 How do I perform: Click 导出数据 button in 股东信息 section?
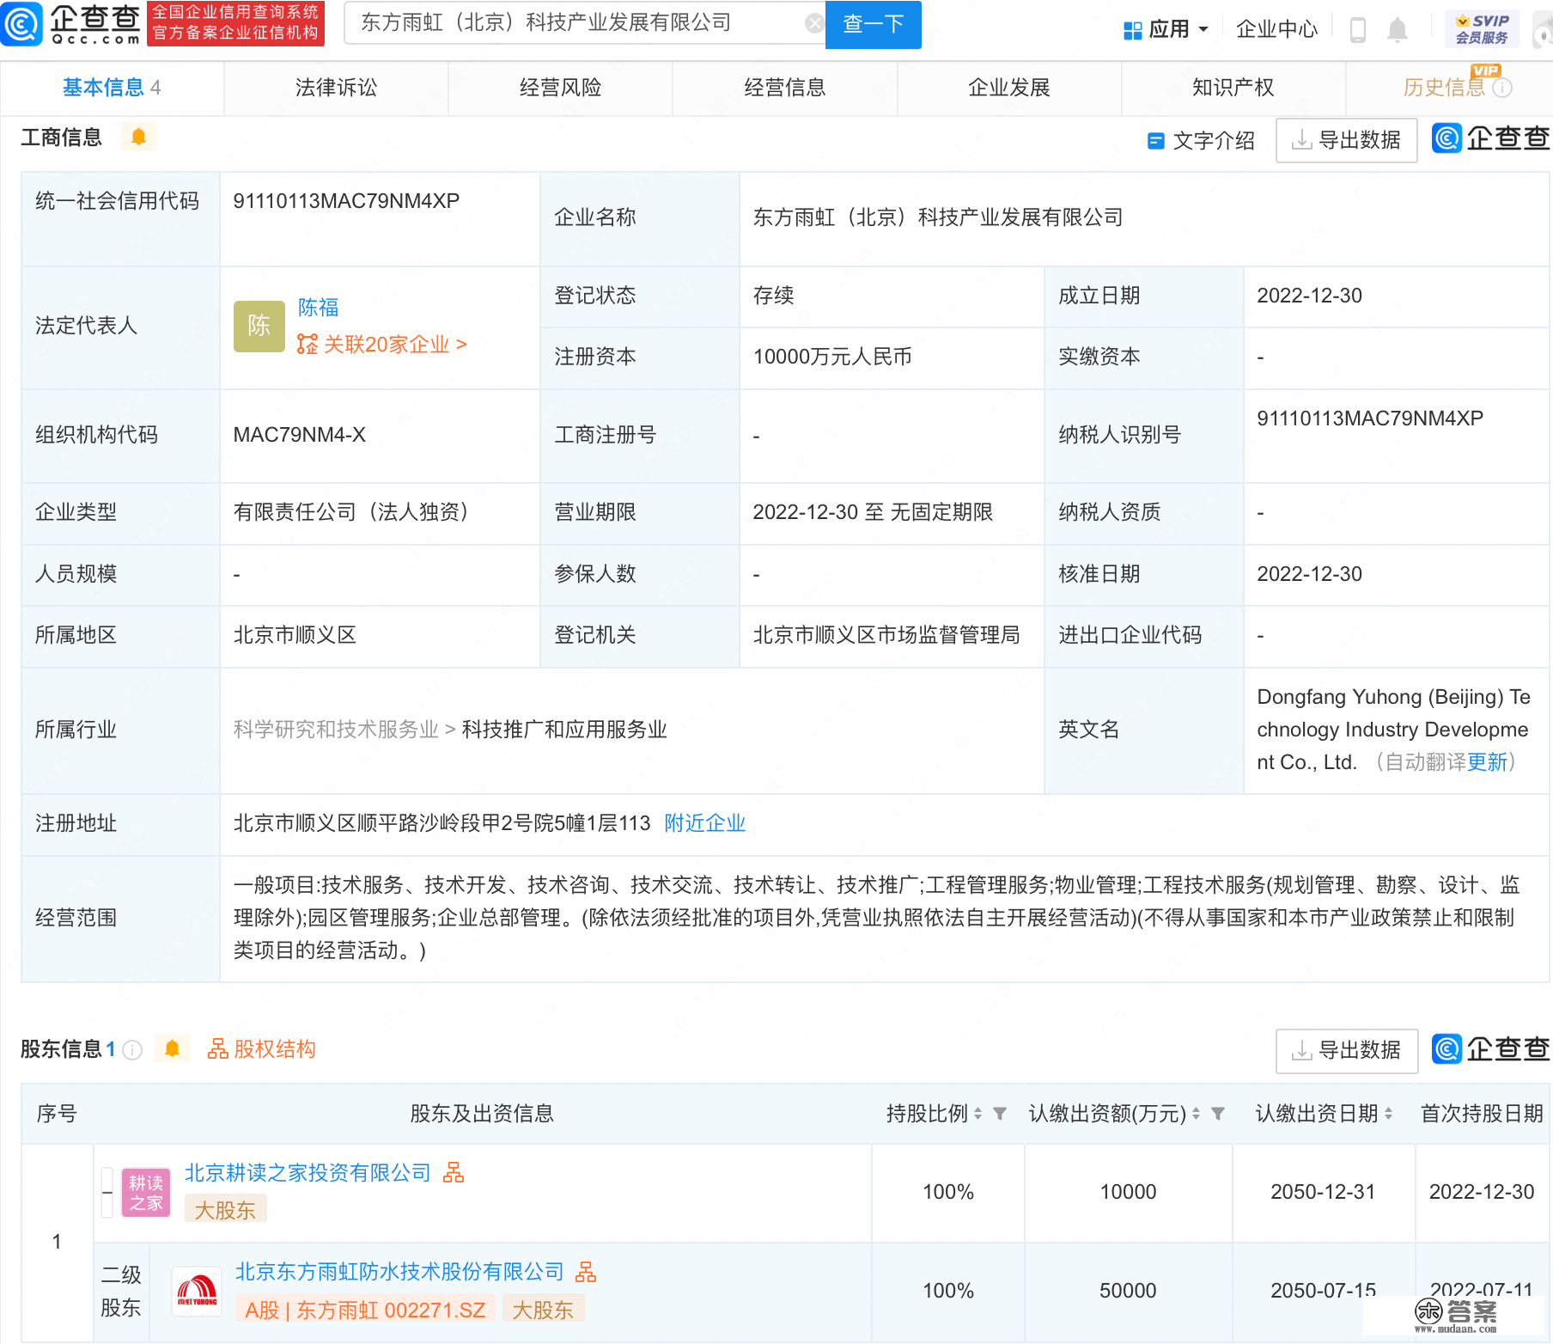(x=1346, y=1050)
